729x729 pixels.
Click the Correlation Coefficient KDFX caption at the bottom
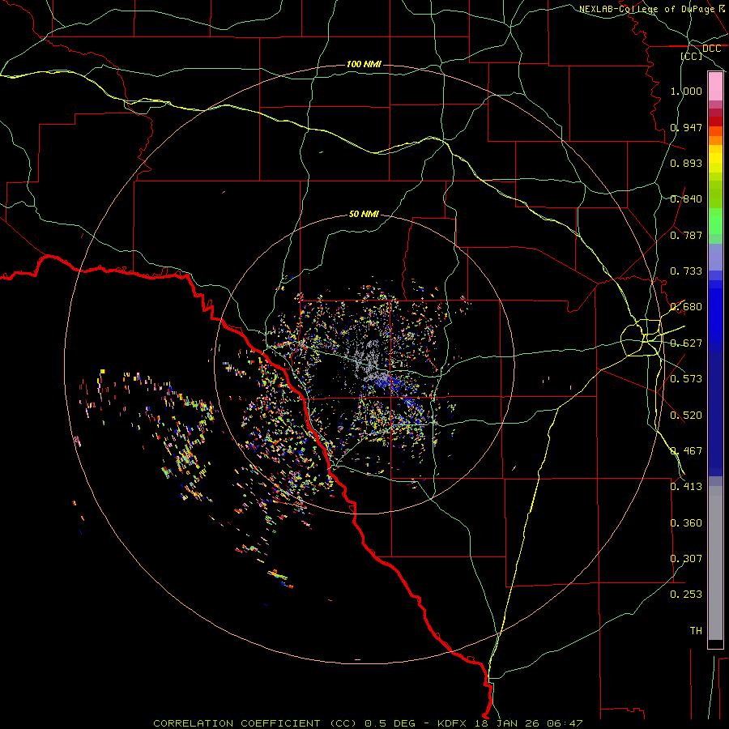(x=368, y=723)
